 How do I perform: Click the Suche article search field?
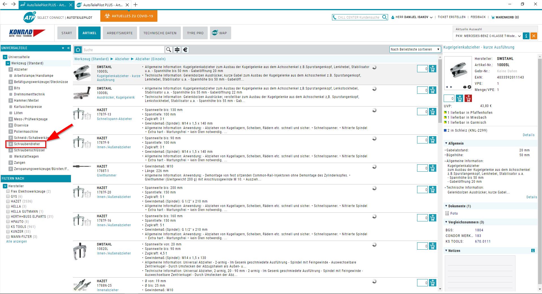point(123,50)
